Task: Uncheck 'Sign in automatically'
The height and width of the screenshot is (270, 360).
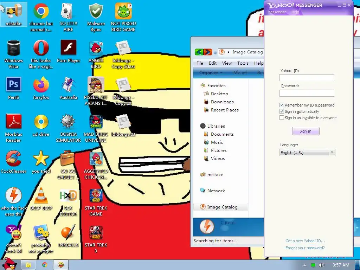Action: coord(282,111)
